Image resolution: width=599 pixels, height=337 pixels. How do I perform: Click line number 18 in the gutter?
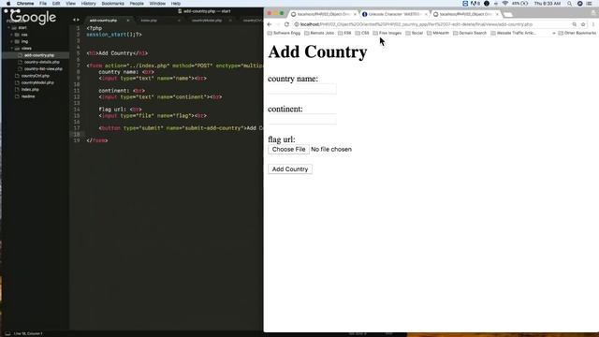[x=77, y=134]
